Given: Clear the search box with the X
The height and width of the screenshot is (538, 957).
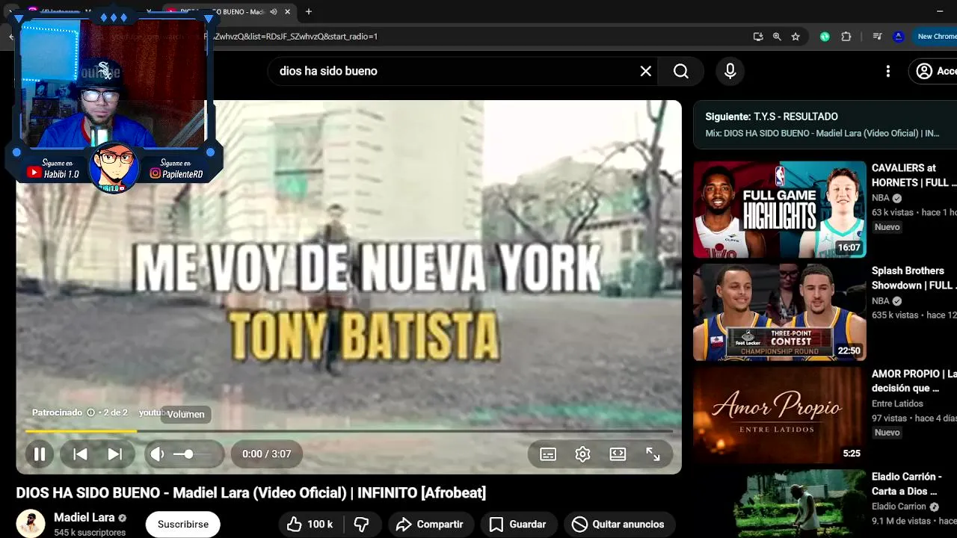Looking at the screenshot, I should point(646,71).
